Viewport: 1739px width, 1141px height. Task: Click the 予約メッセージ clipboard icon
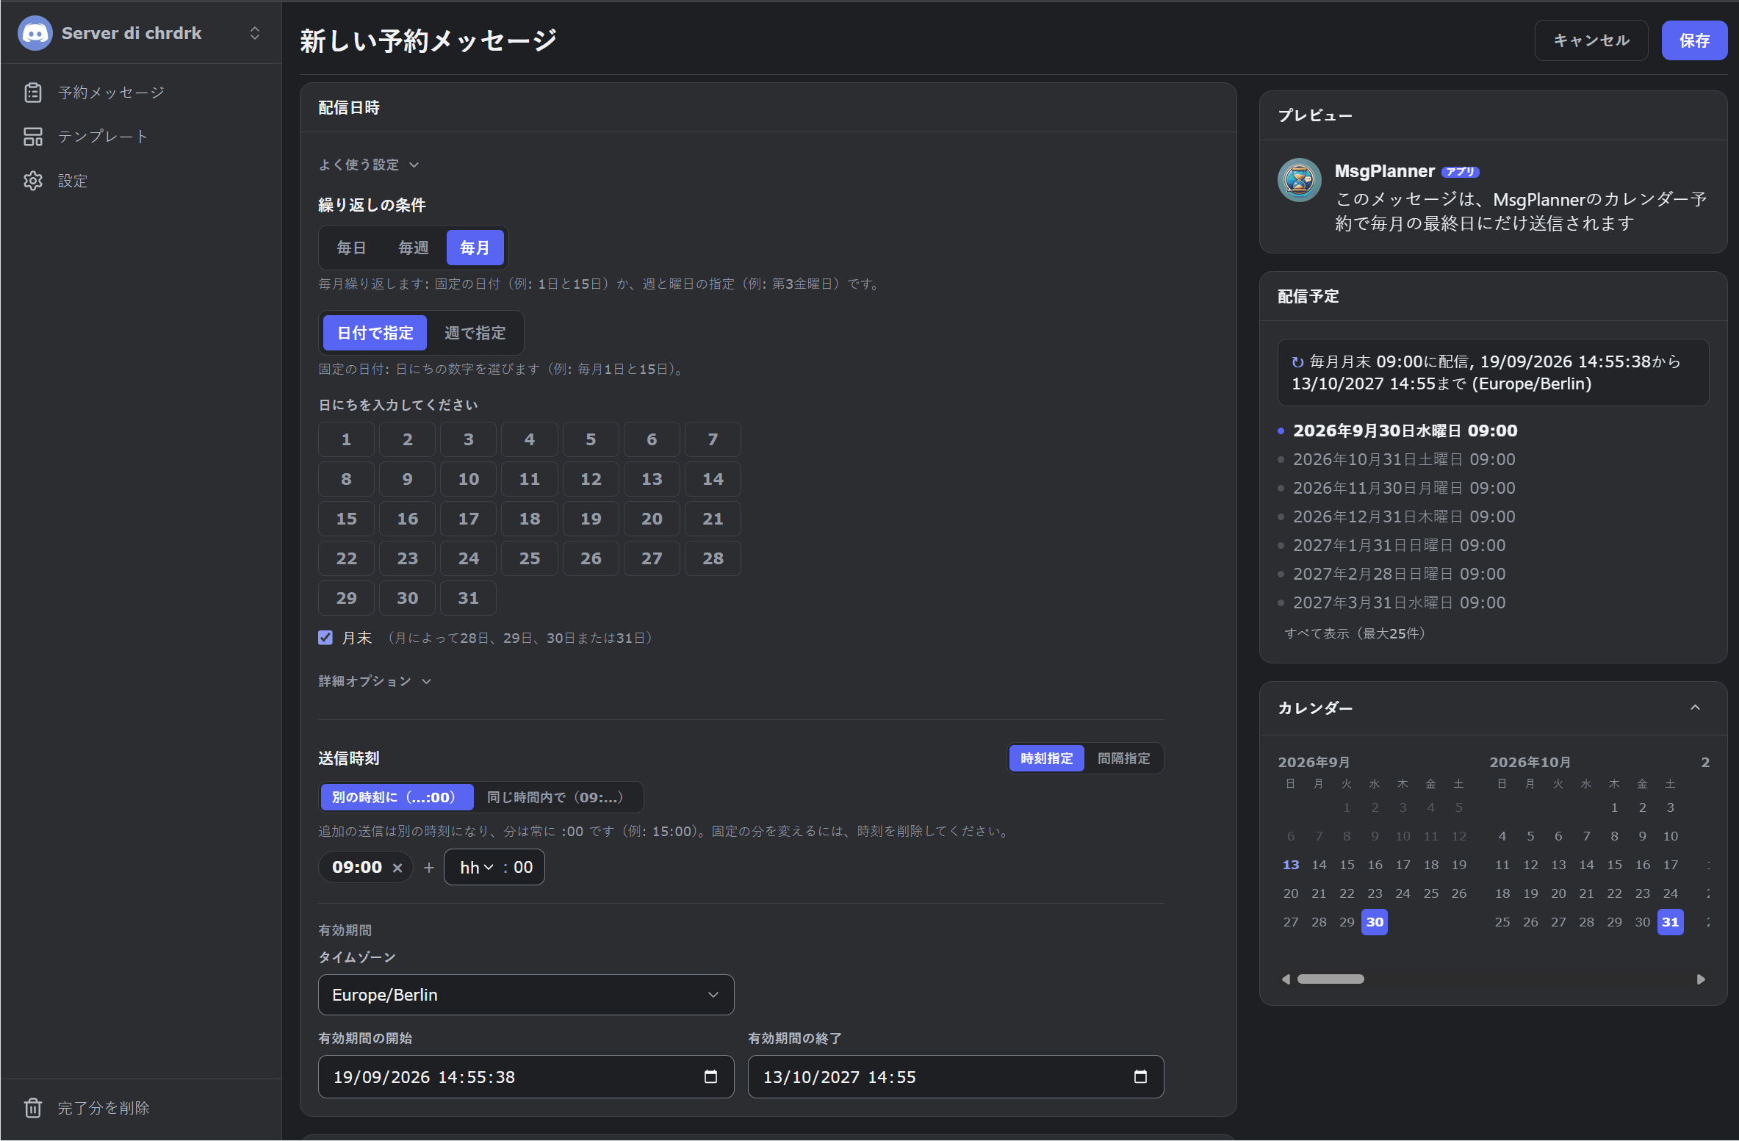coord(33,93)
